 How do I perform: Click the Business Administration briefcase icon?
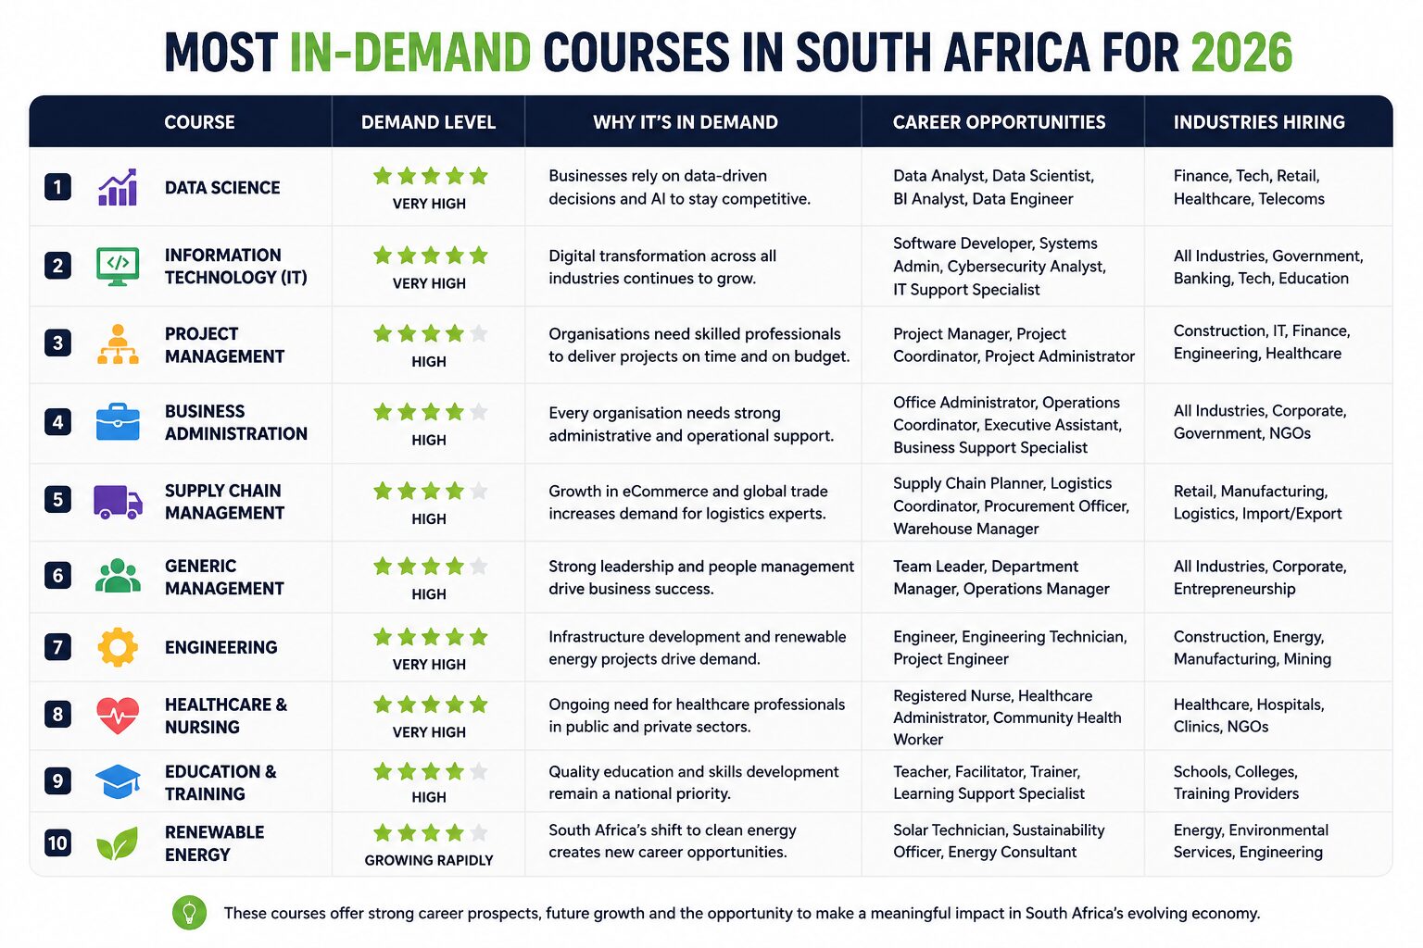tap(118, 422)
